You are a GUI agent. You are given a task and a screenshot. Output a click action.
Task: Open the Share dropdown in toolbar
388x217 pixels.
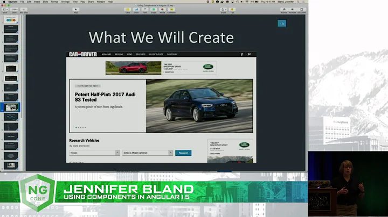(x=223, y=10)
